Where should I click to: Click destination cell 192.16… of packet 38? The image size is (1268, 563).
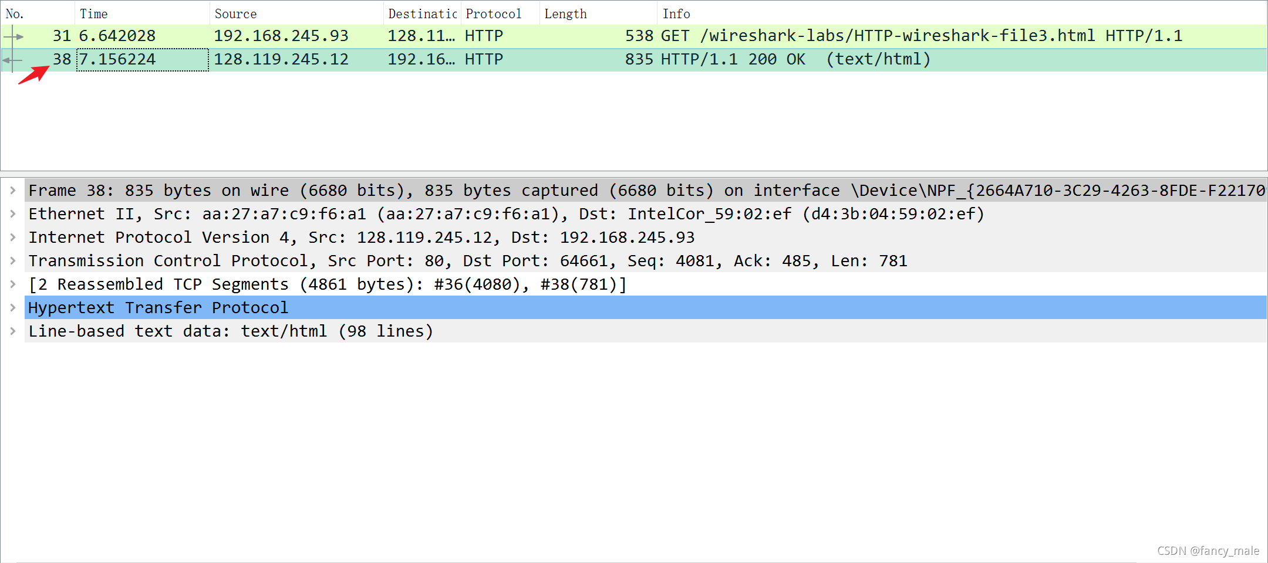(x=421, y=60)
